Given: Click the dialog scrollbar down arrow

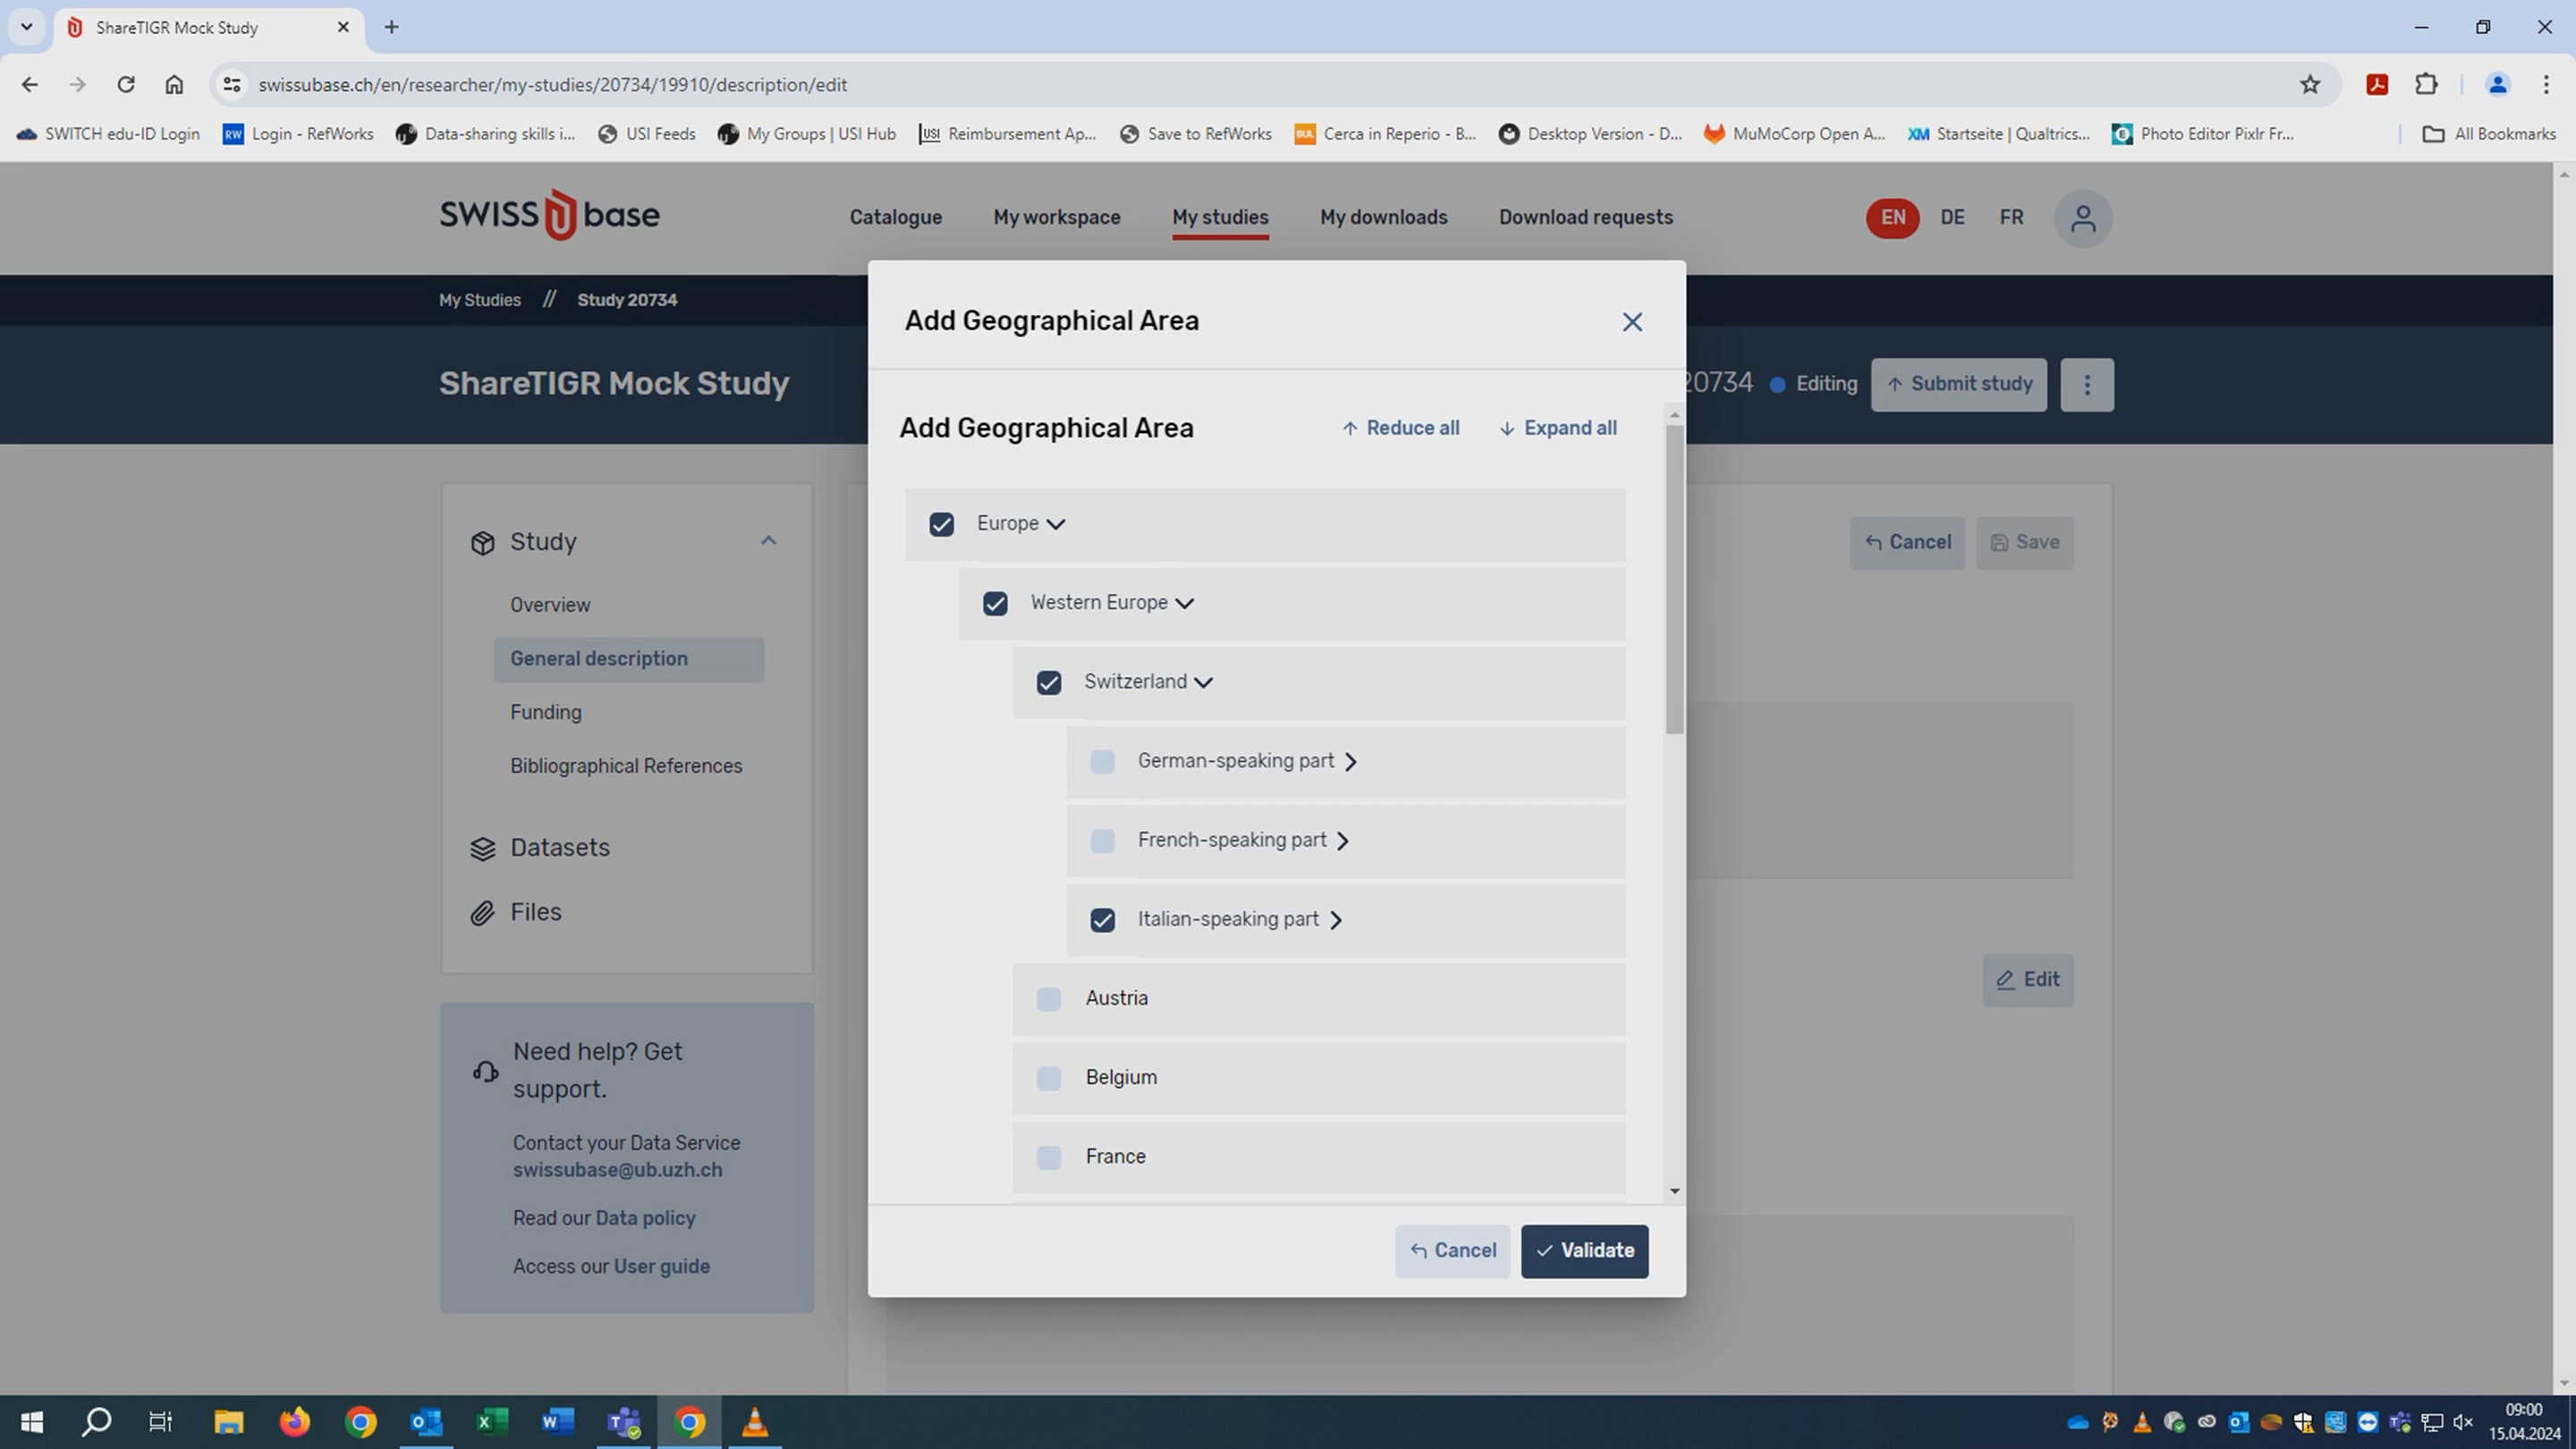Looking at the screenshot, I should [x=1675, y=1191].
